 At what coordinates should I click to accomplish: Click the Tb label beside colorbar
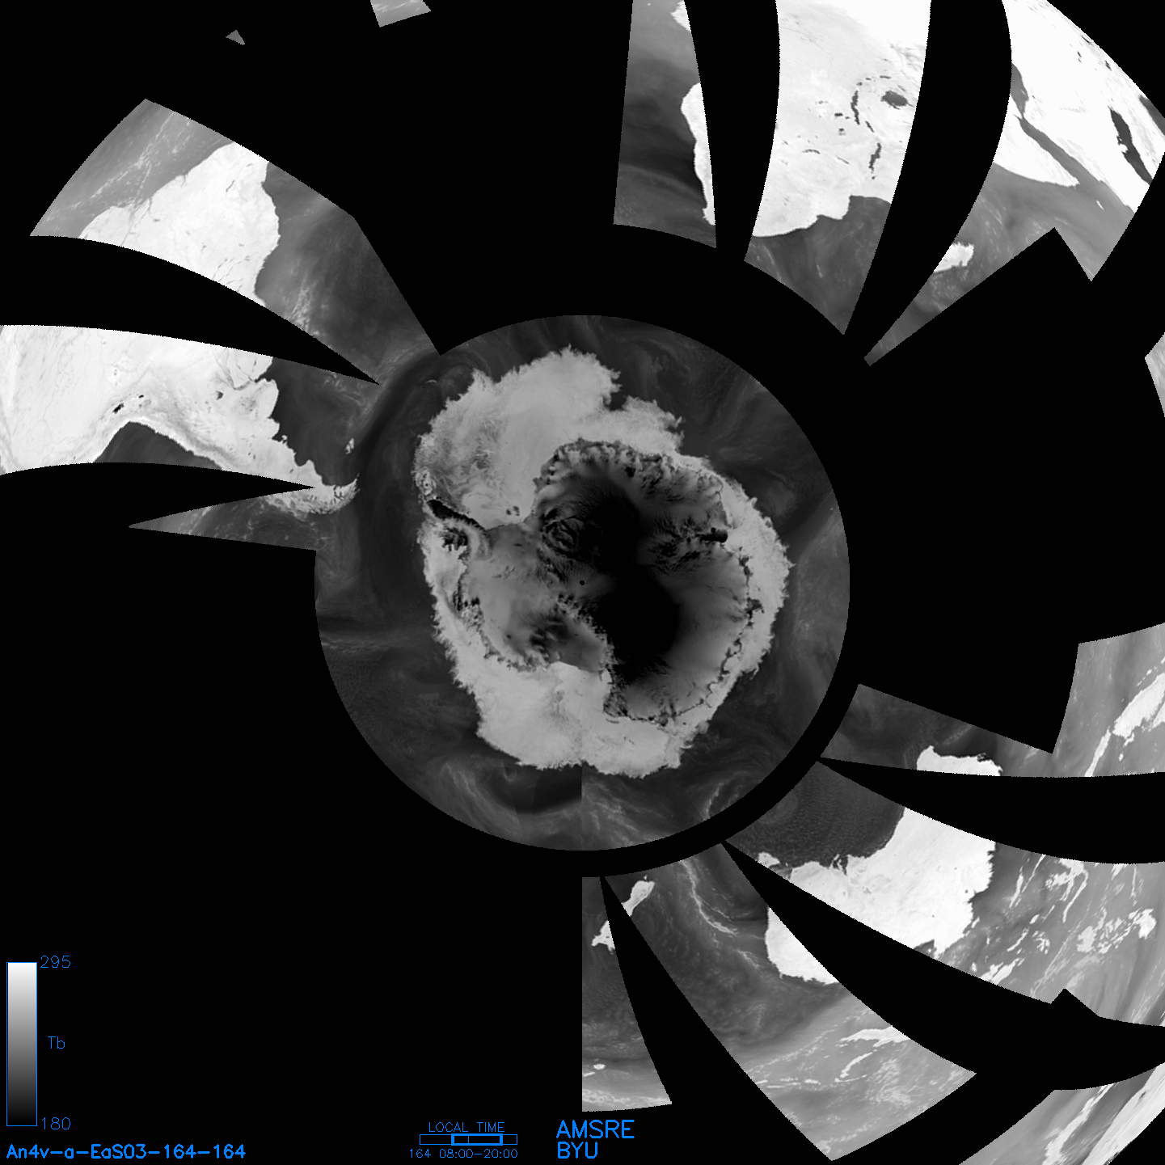click(x=57, y=1043)
